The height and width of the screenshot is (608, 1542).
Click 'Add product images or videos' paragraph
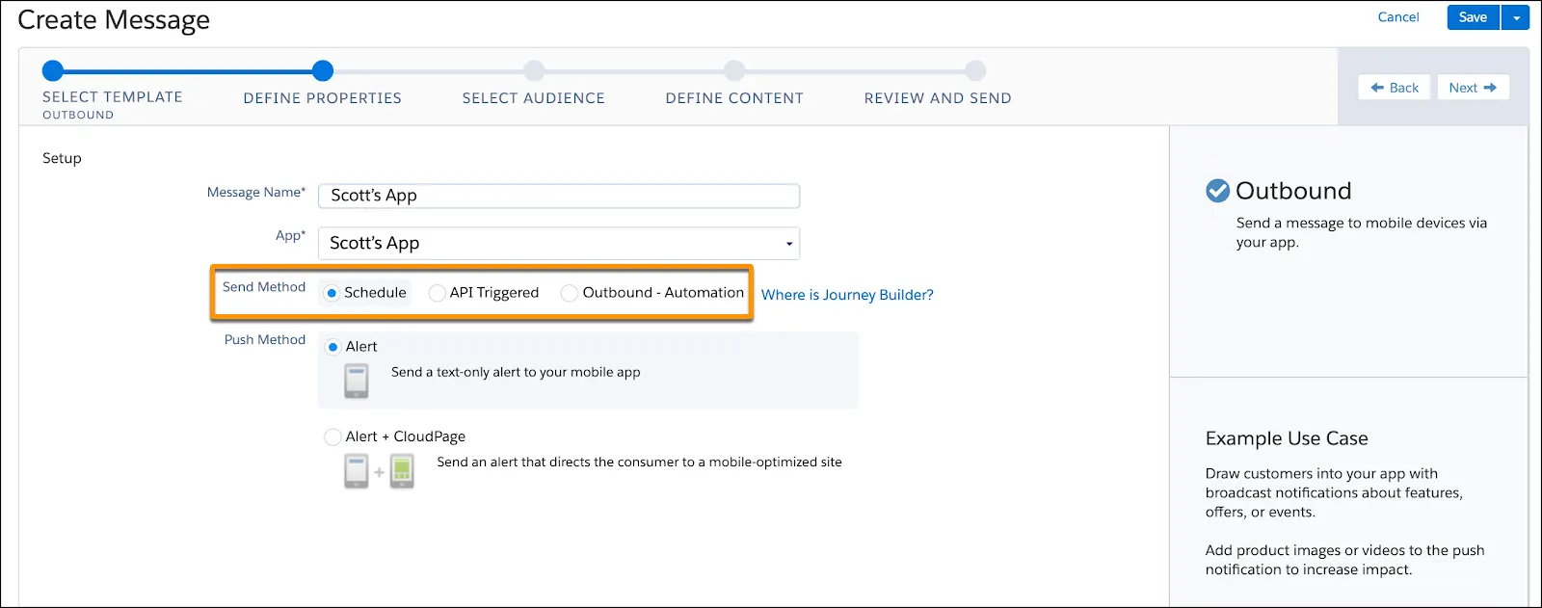coord(1344,560)
